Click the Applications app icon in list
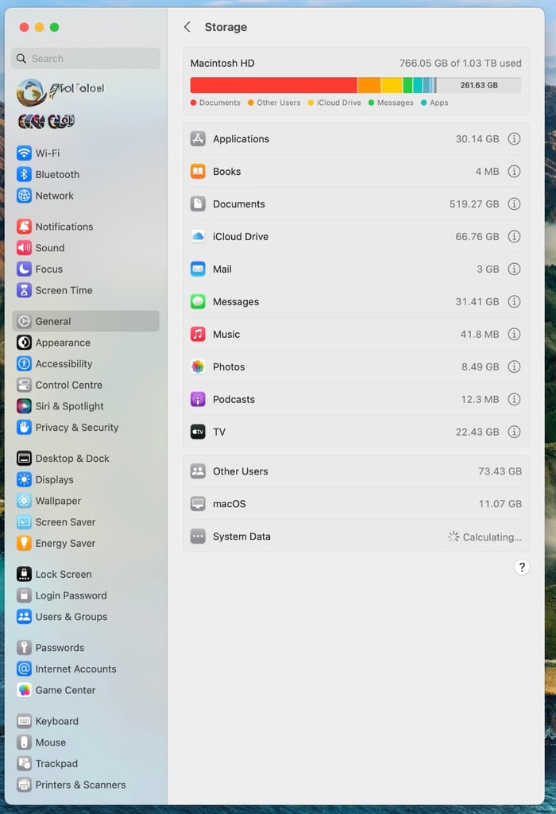Screen dimensions: 556x814 [x=198, y=139]
